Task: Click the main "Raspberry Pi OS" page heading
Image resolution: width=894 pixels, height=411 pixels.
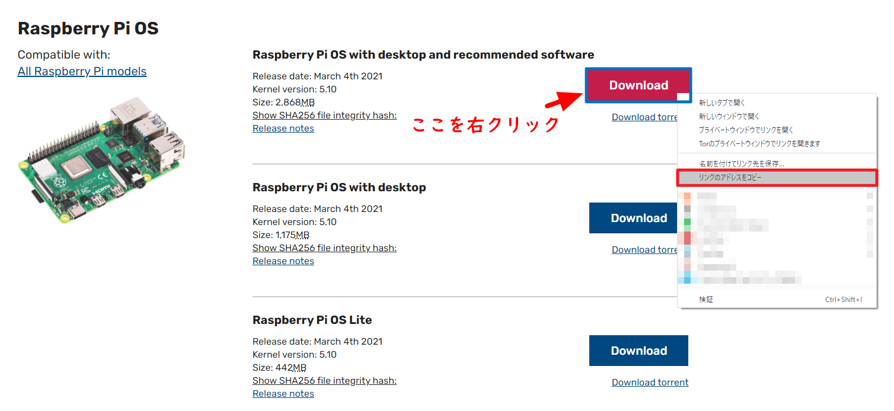Action: (x=88, y=28)
